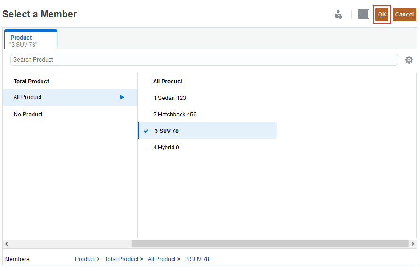
Task: Select All Product in the Total Product column
Action: click(70, 97)
